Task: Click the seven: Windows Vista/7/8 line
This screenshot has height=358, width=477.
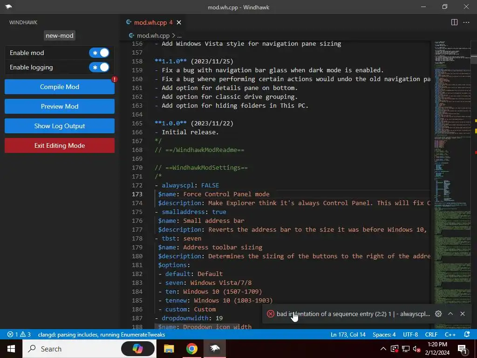Action: [x=205, y=283]
